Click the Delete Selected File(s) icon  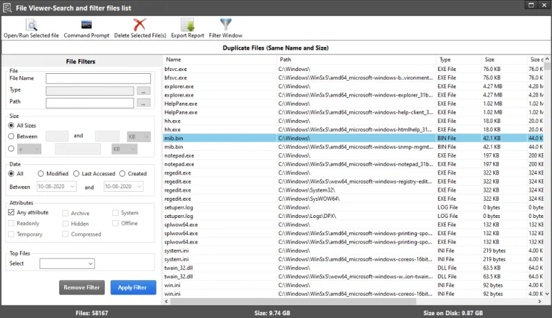click(x=140, y=26)
